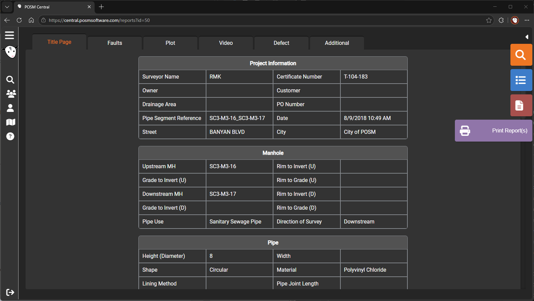Click the Circular shape value
The height and width of the screenshot is (301, 534).
coord(219,270)
